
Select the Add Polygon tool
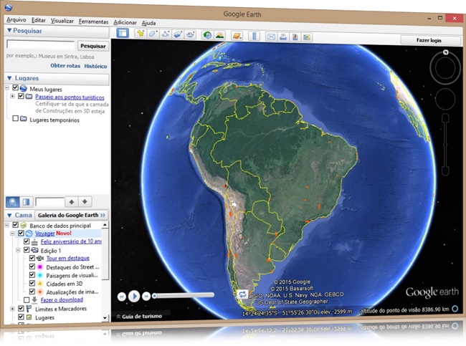coord(153,34)
